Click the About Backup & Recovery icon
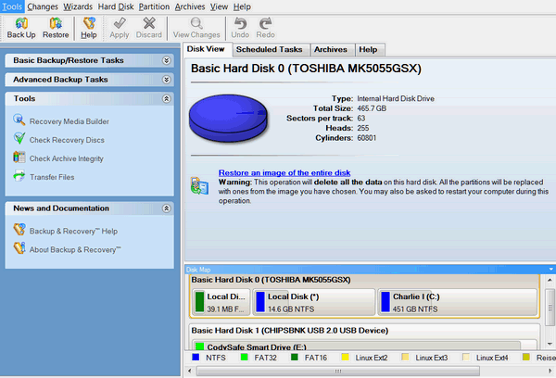 [x=19, y=248]
